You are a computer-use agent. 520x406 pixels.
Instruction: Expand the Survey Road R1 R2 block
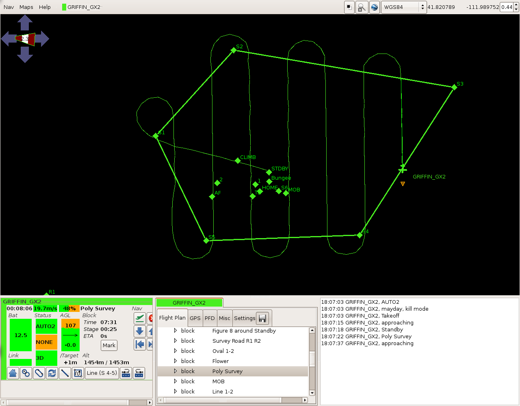[x=175, y=341]
